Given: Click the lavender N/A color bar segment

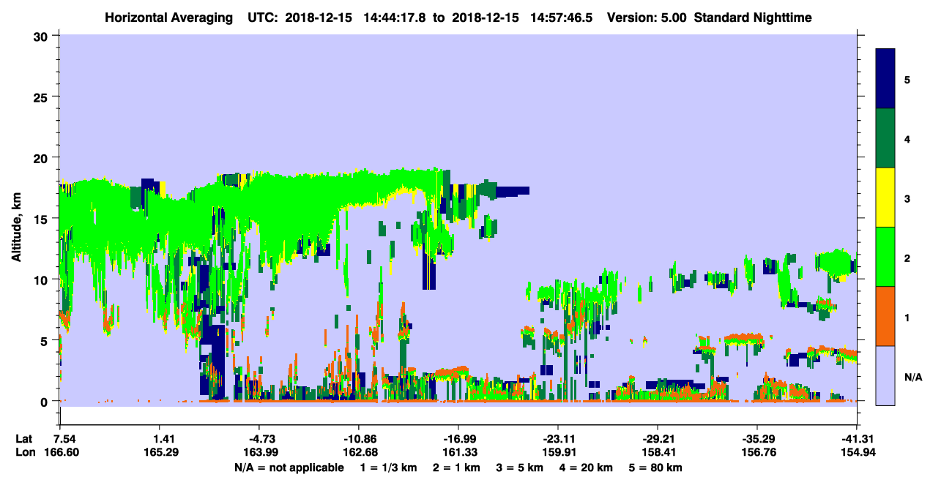Looking at the screenshot, I should tap(885, 375).
